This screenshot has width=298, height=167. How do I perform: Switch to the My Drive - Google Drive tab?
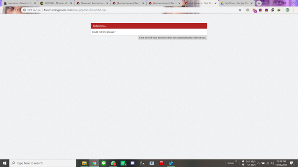(237, 3)
